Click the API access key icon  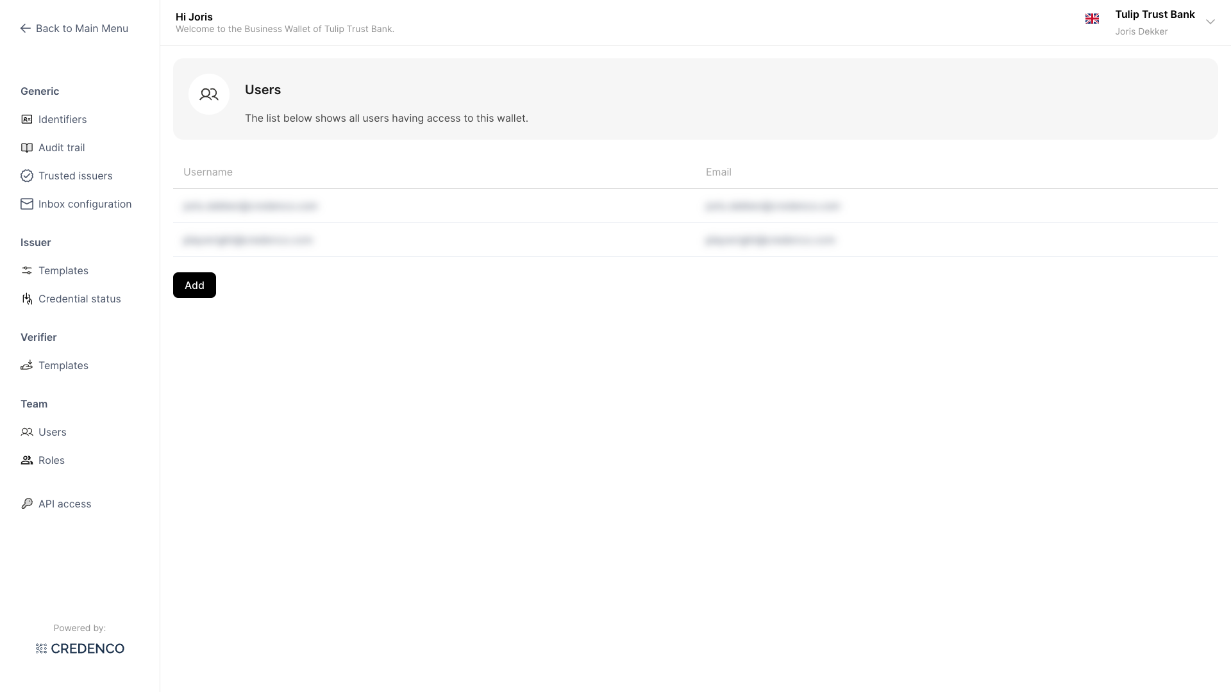[27, 504]
